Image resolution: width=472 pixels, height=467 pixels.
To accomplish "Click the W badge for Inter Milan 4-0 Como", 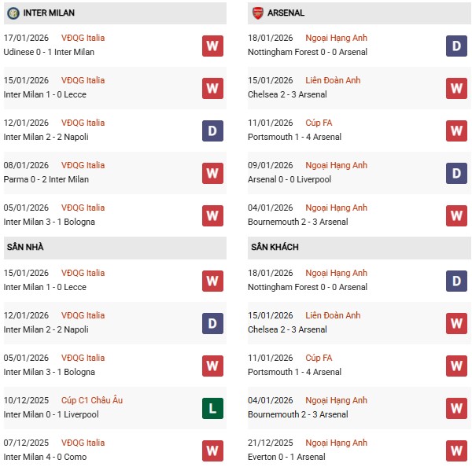I will coord(212,450).
